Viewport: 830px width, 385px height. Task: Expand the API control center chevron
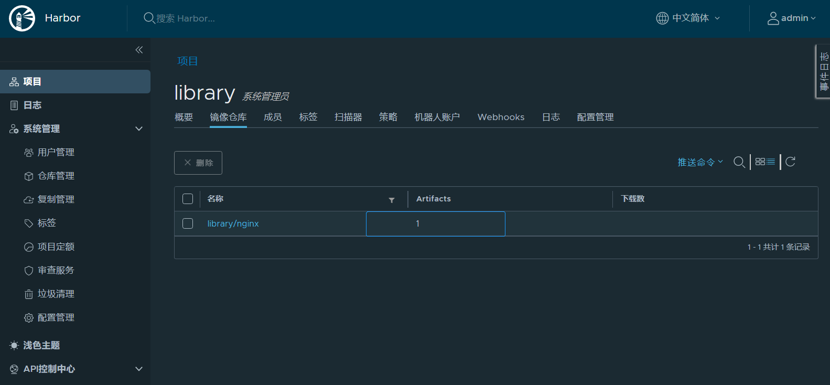[139, 369]
